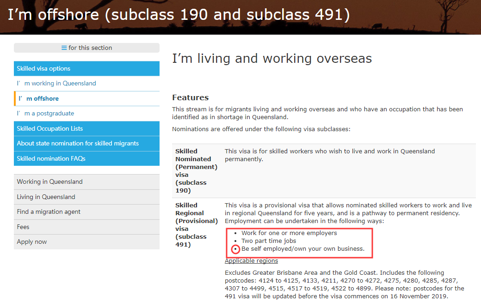Viewport: 481px width, 308px height.
Task: Click the 'I'm living and working overseas' heading
Action: pyautogui.click(x=272, y=59)
